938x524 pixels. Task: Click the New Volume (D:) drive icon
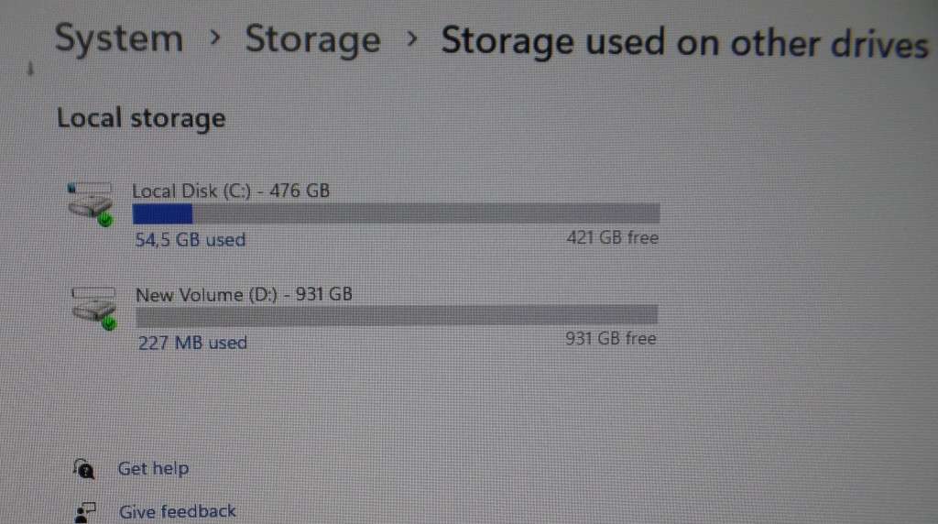pyautogui.click(x=94, y=308)
